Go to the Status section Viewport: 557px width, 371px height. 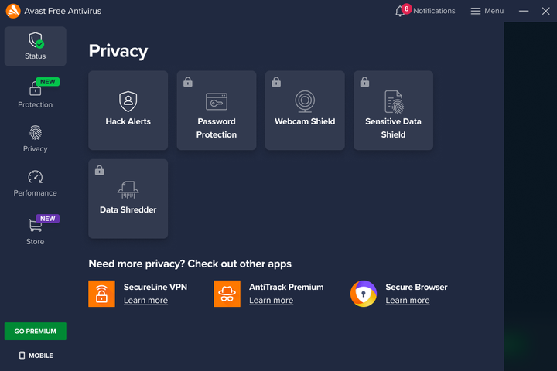pyautogui.click(x=36, y=46)
